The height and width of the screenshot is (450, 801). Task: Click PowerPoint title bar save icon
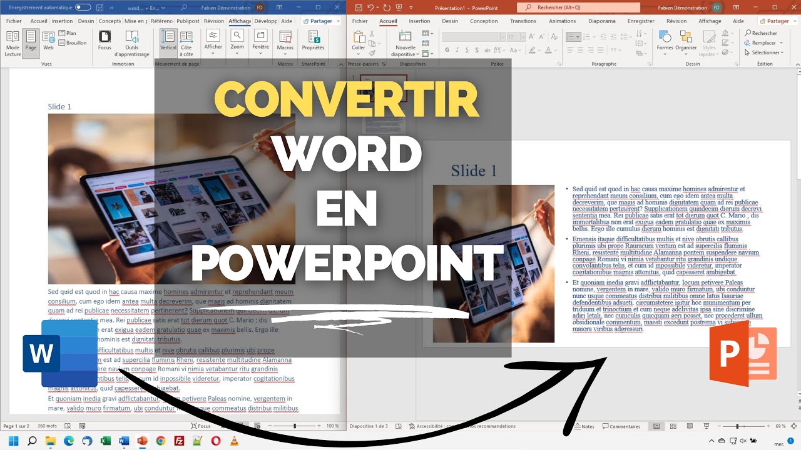pyautogui.click(x=359, y=7)
